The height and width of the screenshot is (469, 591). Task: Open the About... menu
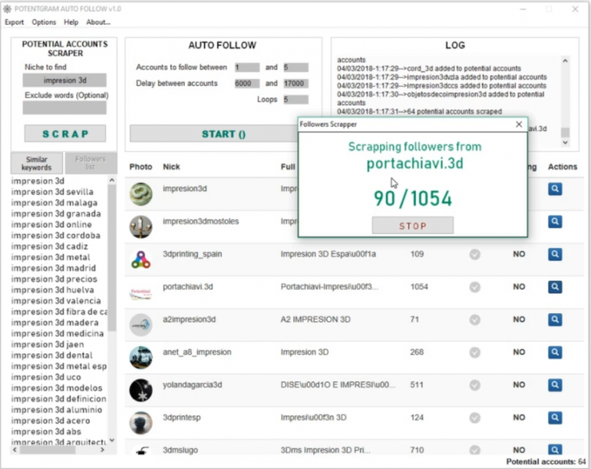(x=98, y=22)
